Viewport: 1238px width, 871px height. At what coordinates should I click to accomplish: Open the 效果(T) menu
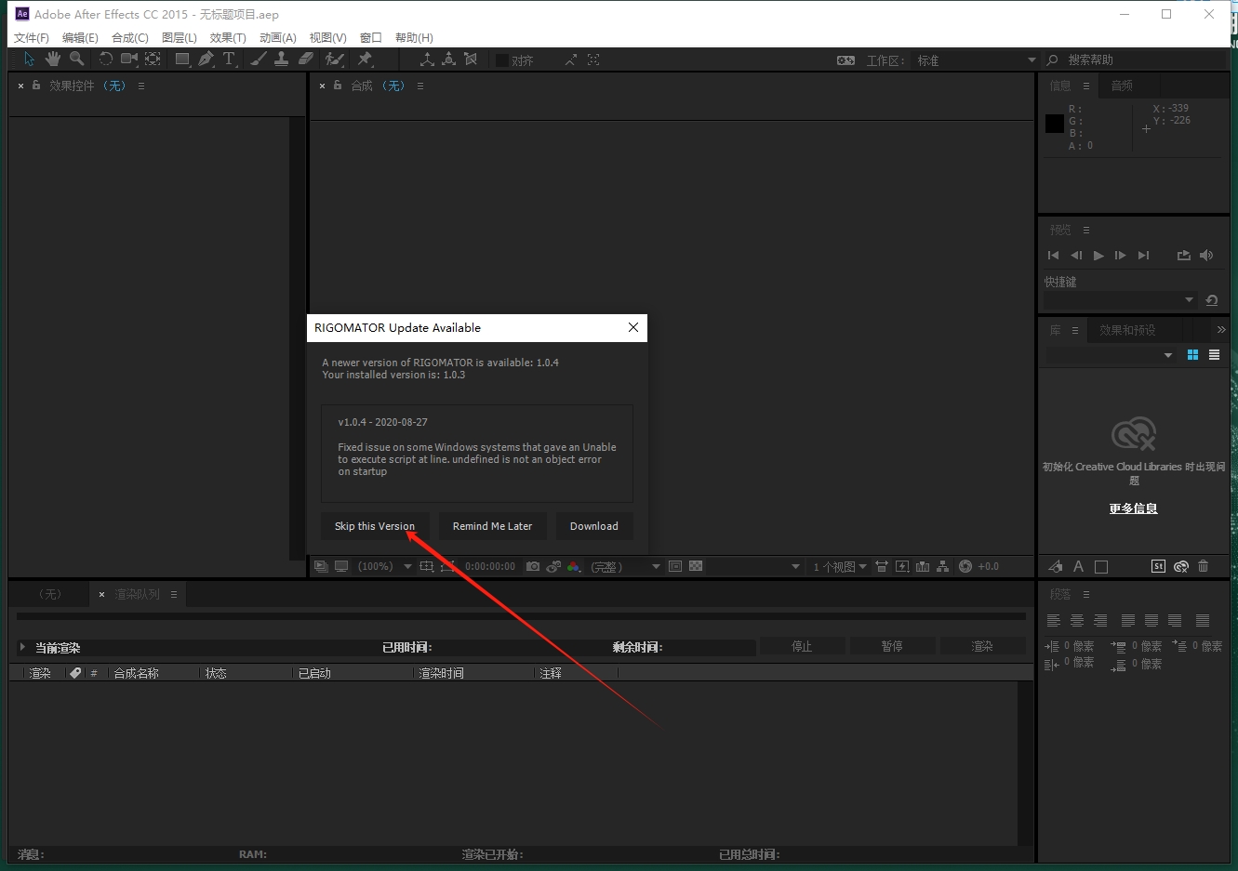coord(228,37)
